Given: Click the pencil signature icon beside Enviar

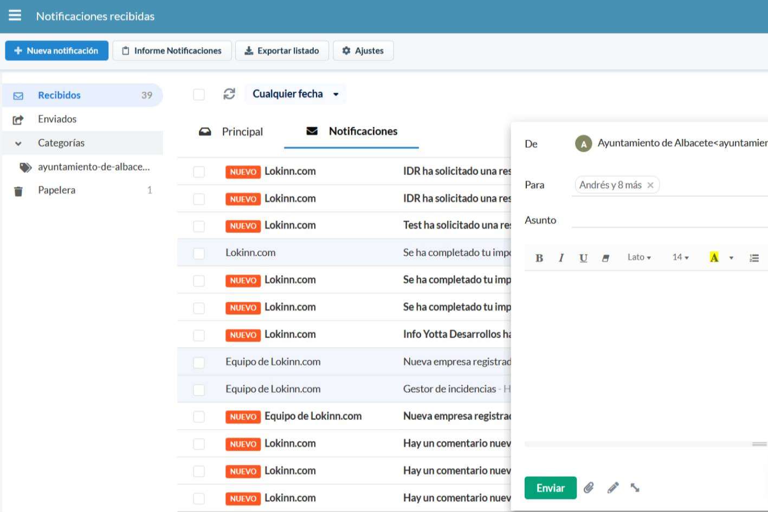Looking at the screenshot, I should pos(612,488).
